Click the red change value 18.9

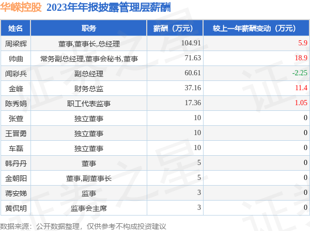[301, 58]
